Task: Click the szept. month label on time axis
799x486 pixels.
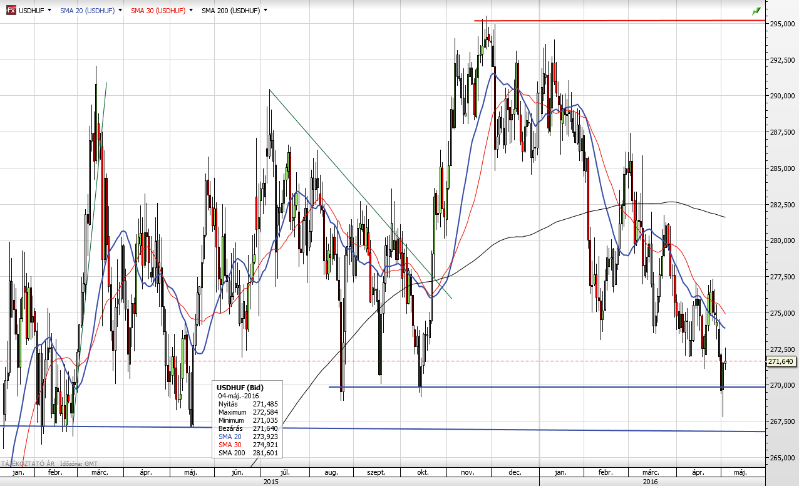Action: (x=376, y=473)
